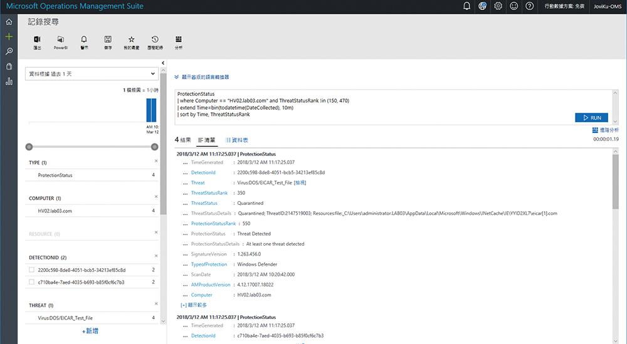Click inside the query editor text box
The height and width of the screenshot is (344, 627).
[393, 107]
